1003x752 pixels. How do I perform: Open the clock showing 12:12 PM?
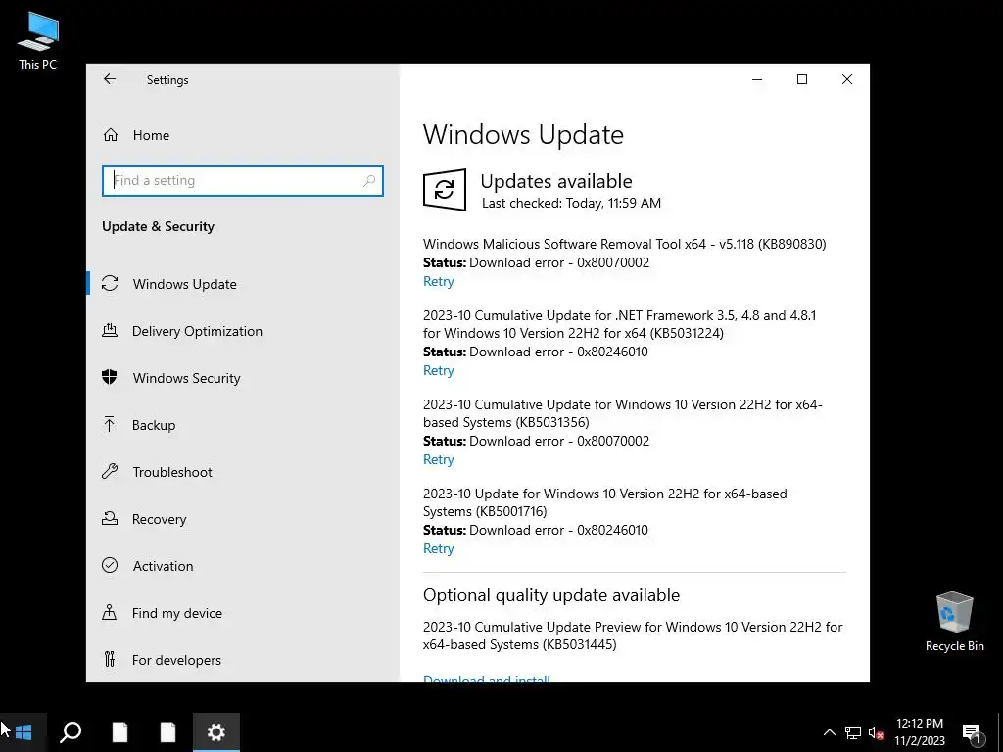919,732
